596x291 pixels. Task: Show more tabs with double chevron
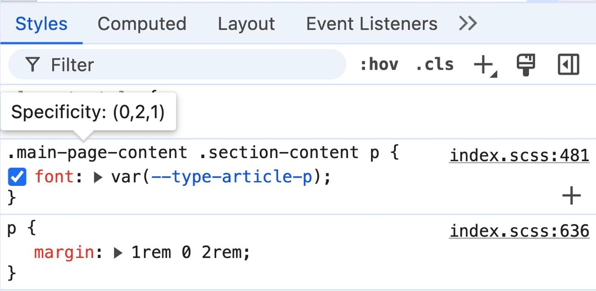467,23
